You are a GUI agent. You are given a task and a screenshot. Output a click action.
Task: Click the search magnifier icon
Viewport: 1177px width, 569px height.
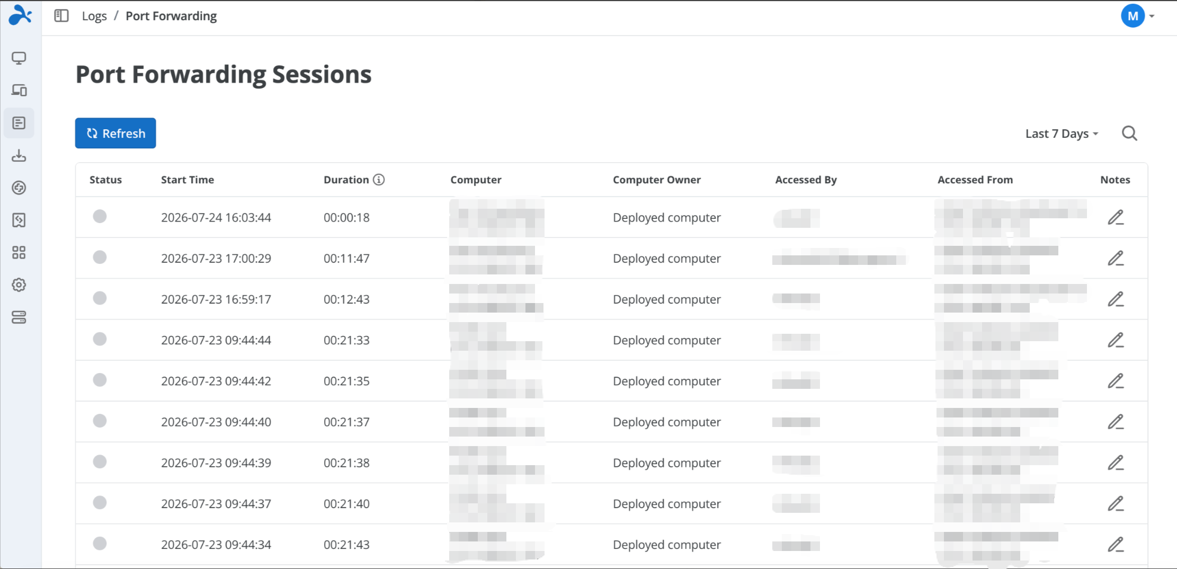[1129, 134]
